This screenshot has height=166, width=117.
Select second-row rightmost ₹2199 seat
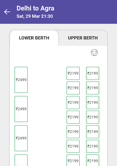[93, 88]
